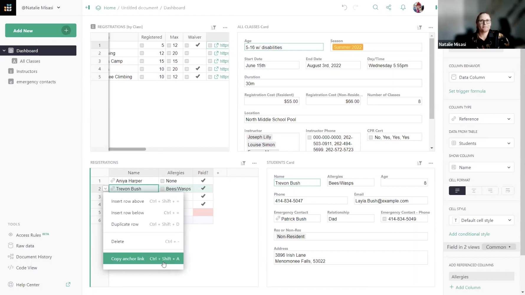
Task: Open Code View from the Tools section
Action: point(26,268)
